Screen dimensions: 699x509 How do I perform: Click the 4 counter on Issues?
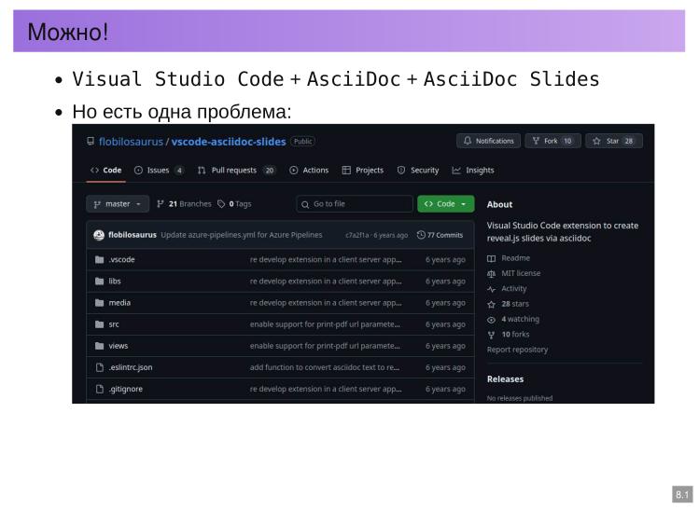point(179,170)
